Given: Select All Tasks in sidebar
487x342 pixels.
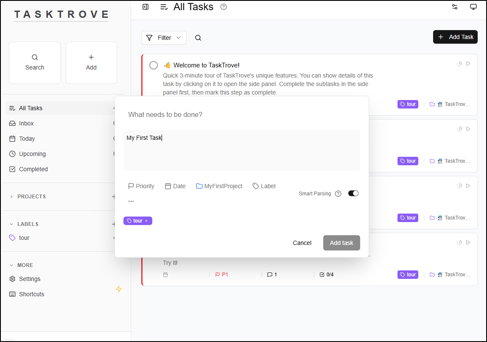Looking at the screenshot, I should [61, 108].
